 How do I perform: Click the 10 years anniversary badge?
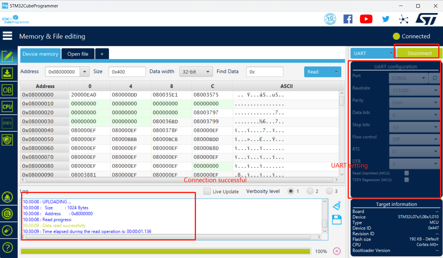point(330,19)
